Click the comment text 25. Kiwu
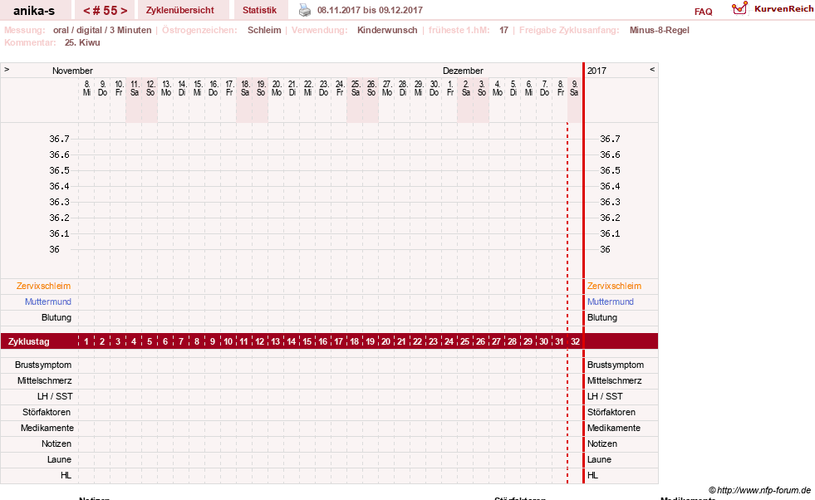The width and height of the screenshot is (815, 500). point(82,42)
